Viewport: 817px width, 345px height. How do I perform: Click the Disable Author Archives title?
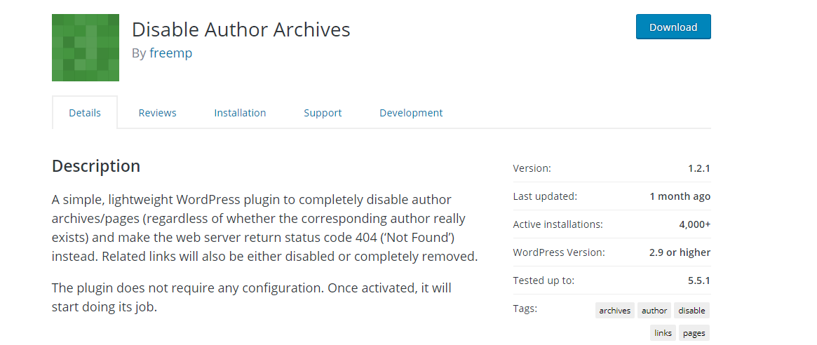coord(241,29)
